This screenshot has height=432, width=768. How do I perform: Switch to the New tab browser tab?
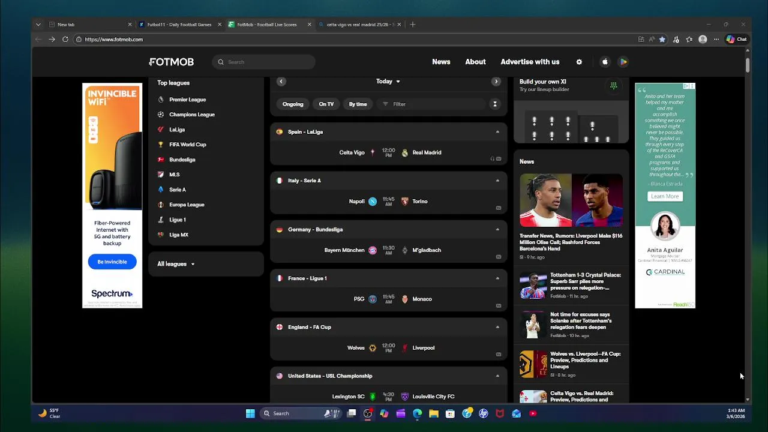(x=90, y=25)
